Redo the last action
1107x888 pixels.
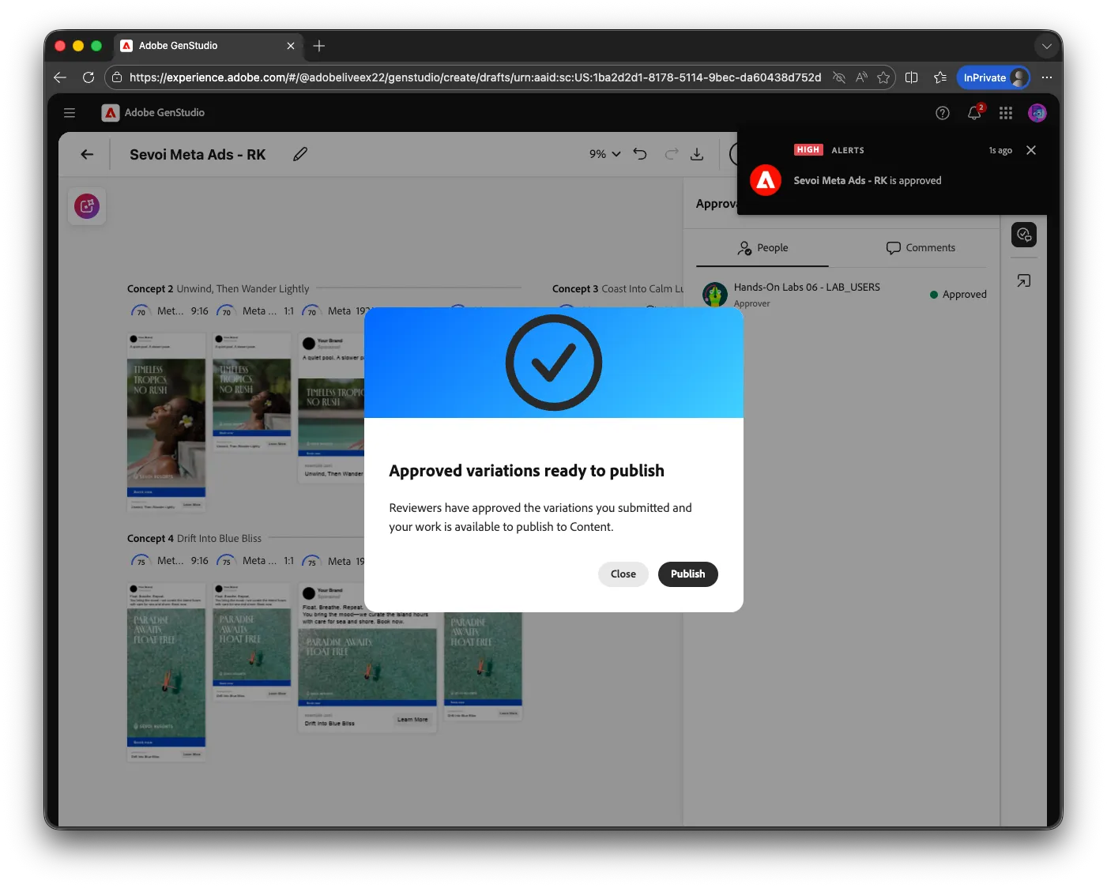click(672, 155)
